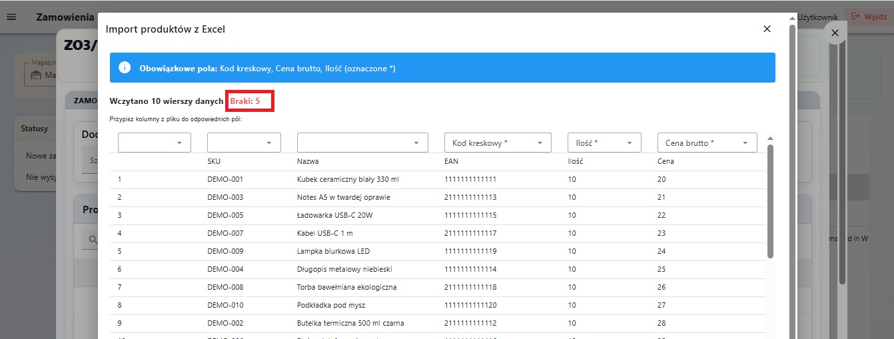The image size is (894, 339).
Task: Click the Braki: 5 warning text
Action: click(245, 101)
